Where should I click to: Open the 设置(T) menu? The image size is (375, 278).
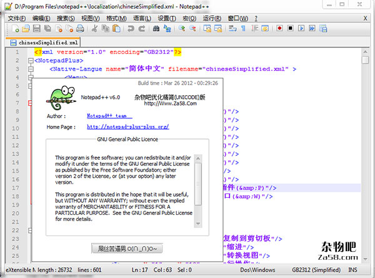[167, 18]
